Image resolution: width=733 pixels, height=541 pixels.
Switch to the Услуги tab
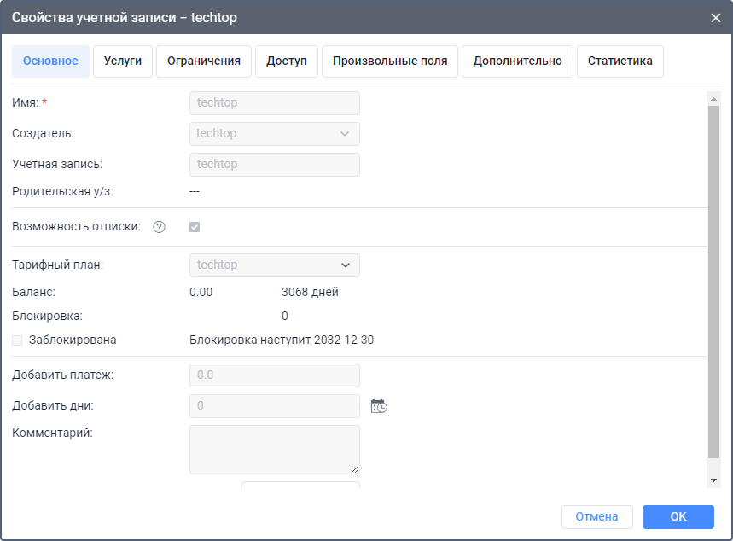click(x=123, y=61)
